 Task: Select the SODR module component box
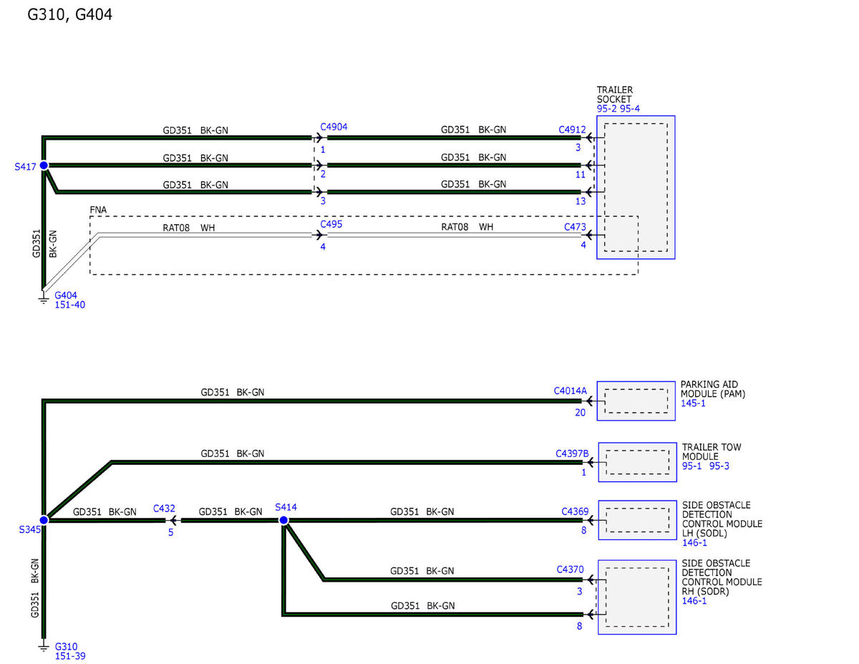click(637, 597)
